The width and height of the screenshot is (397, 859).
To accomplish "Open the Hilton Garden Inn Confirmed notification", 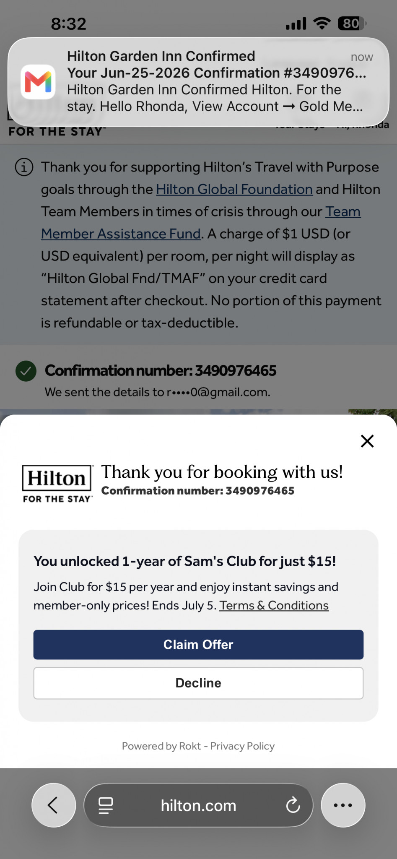I will (x=198, y=82).
